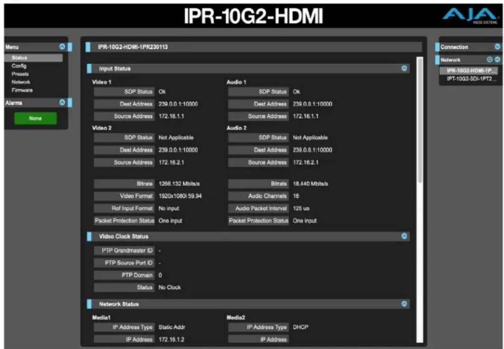The image size is (504, 349).
Task: Click the PTP Grandmaster ID label
Action: 124,251
